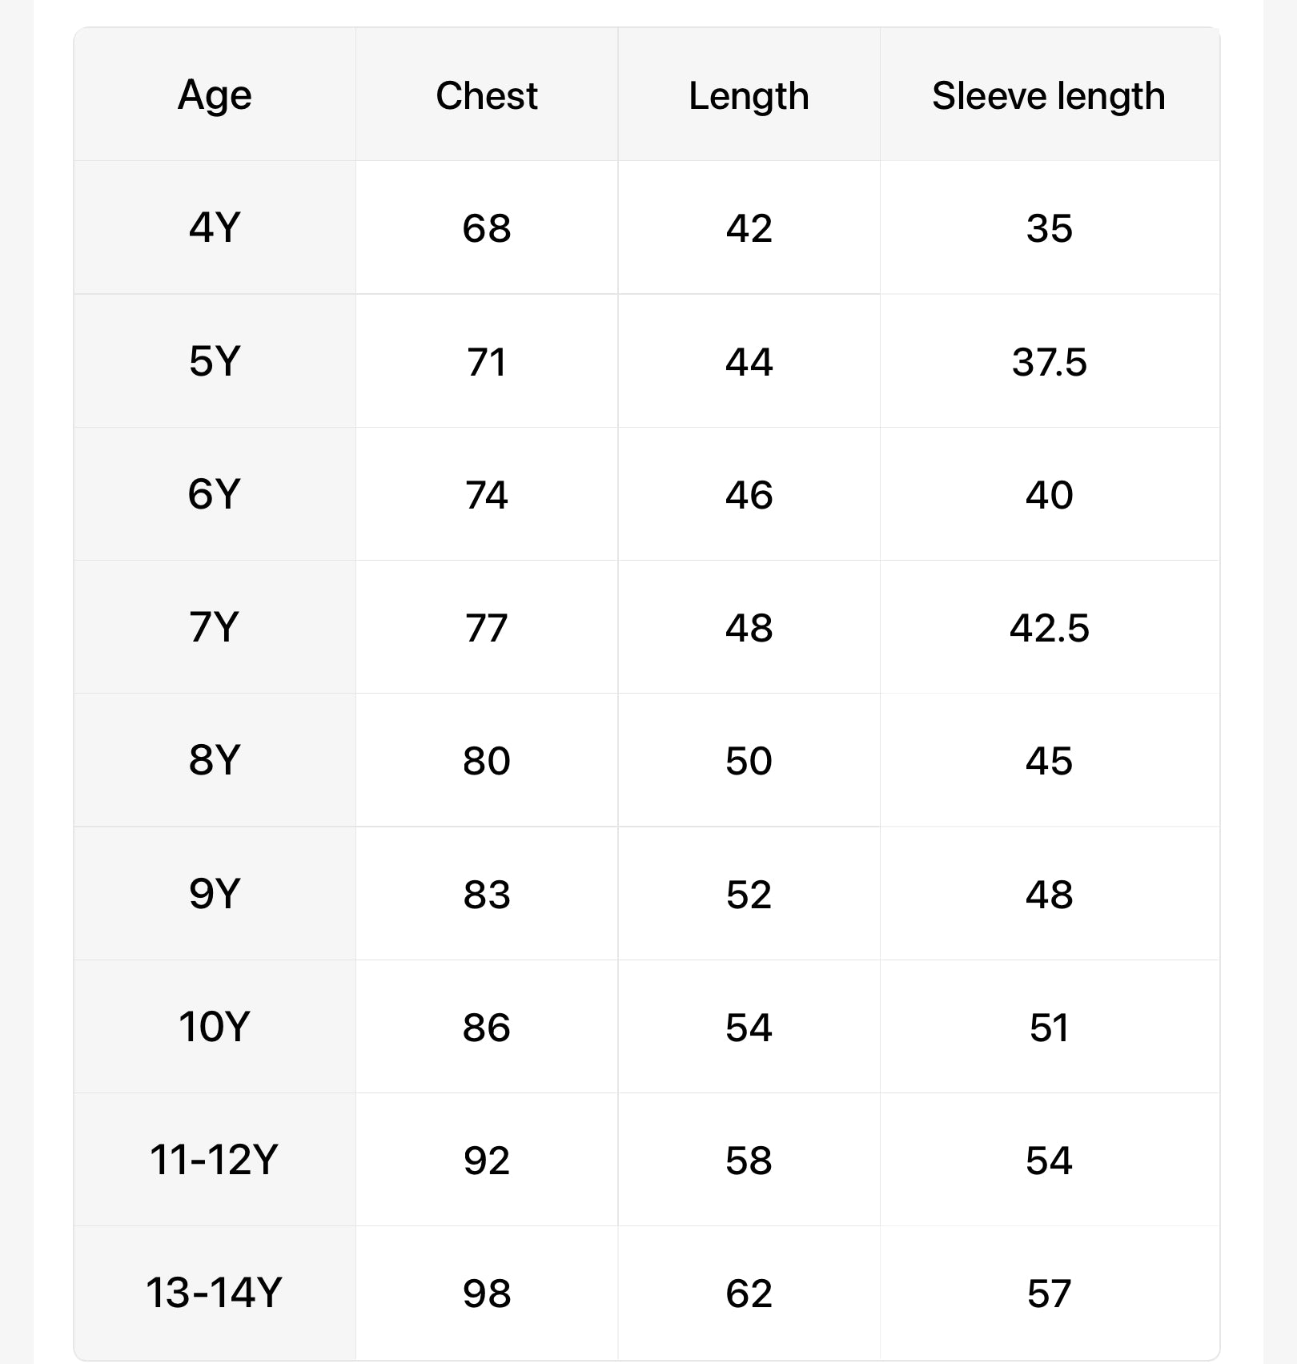Screen dimensions: 1297x1364
Task: Select chest value 77 in 7Y row
Action: [x=487, y=628]
